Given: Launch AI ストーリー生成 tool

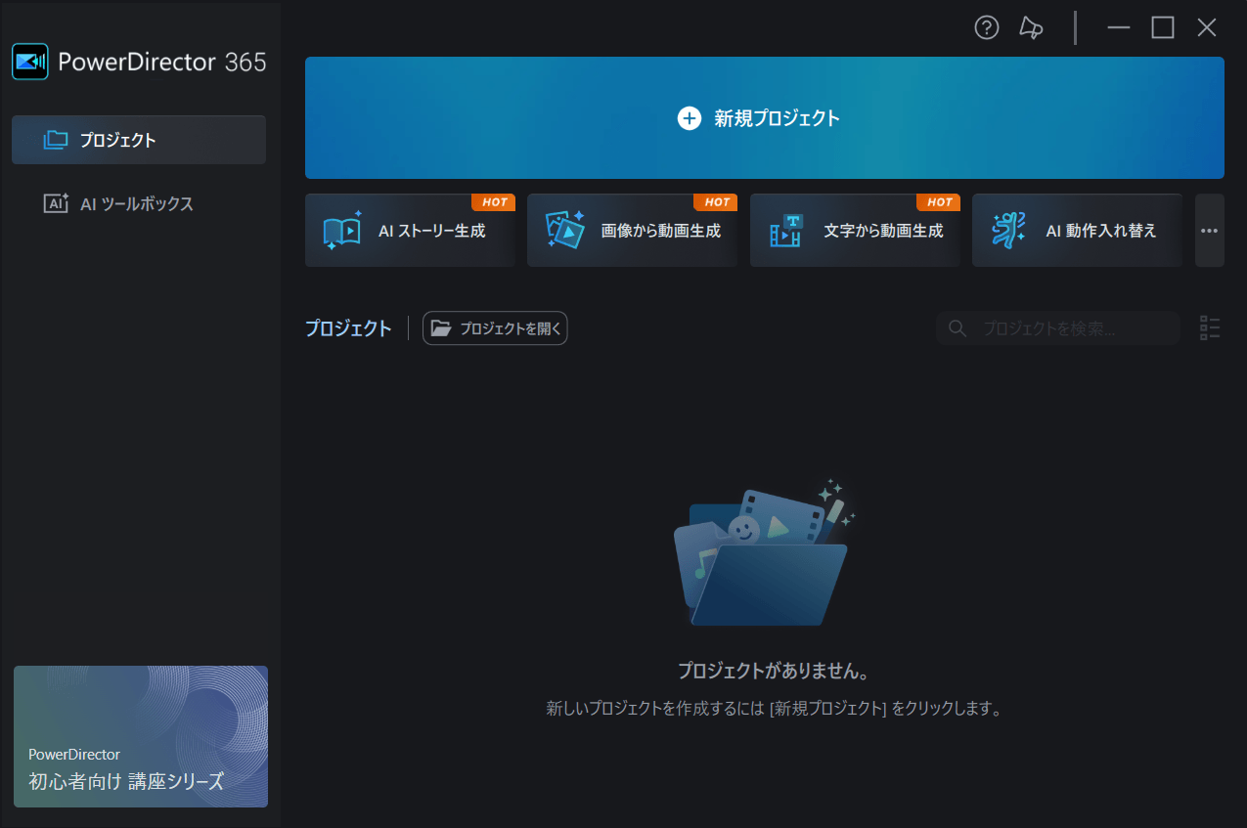Looking at the screenshot, I should pos(410,231).
